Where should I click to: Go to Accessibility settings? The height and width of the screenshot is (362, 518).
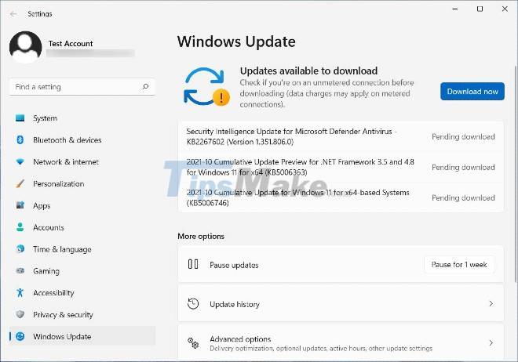[82, 292]
